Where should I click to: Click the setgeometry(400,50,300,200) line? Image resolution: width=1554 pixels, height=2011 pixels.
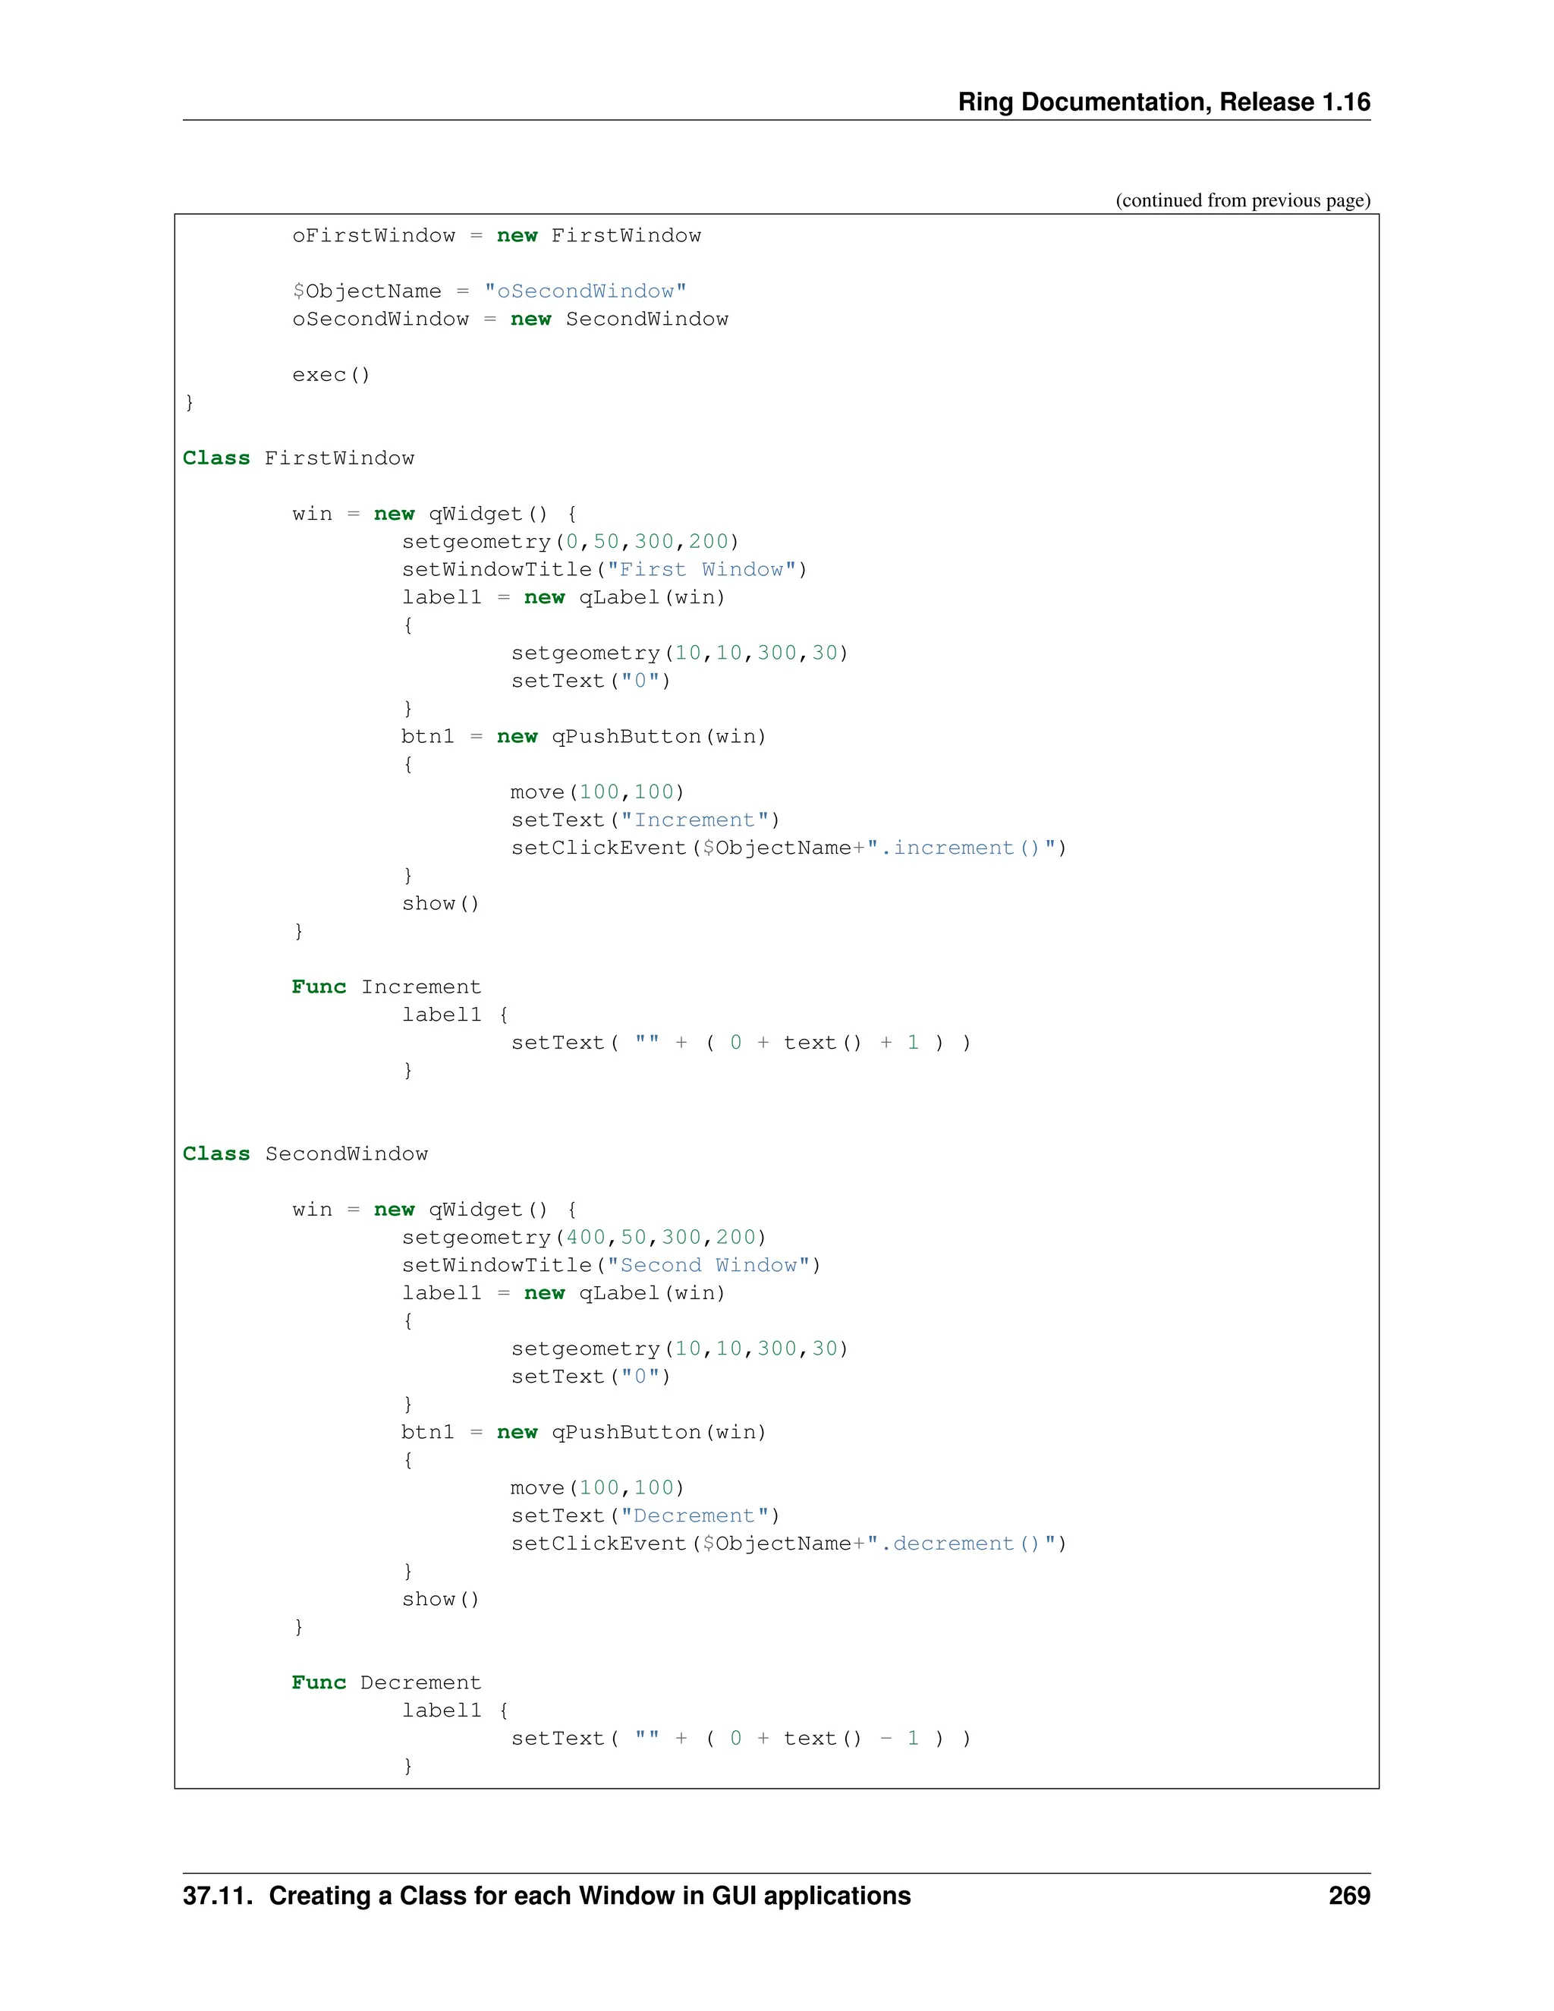pyautogui.click(x=584, y=1238)
